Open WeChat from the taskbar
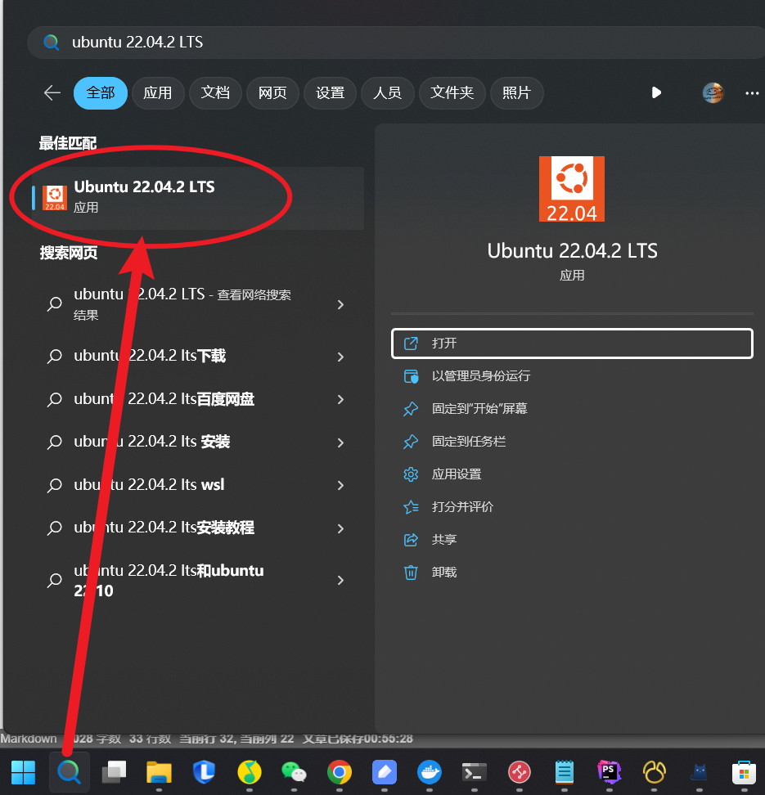This screenshot has height=795, width=765. pyautogui.click(x=294, y=772)
